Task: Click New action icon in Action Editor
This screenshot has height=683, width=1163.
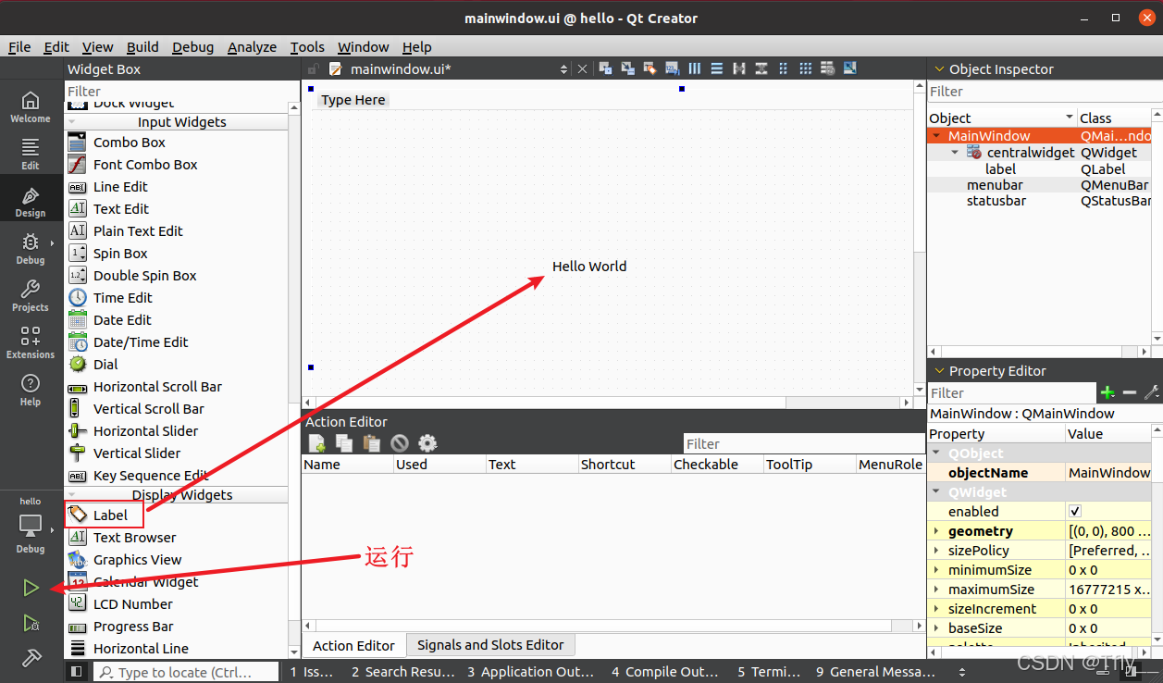Action: (317, 443)
